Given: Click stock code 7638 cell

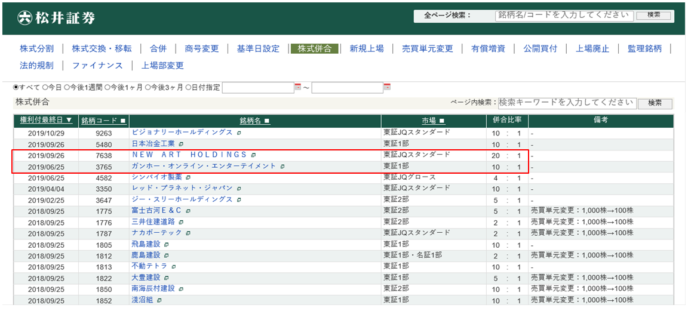Looking at the screenshot, I should pyautogui.click(x=104, y=155).
